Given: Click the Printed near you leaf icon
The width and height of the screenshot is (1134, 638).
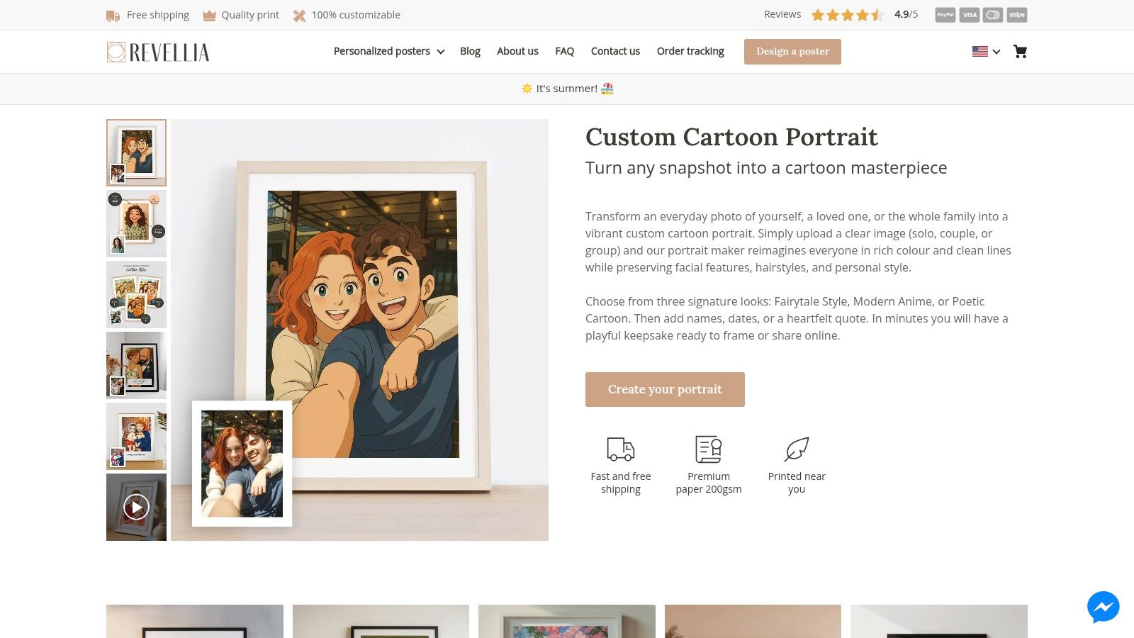Looking at the screenshot, I should (x=797, y=449).
